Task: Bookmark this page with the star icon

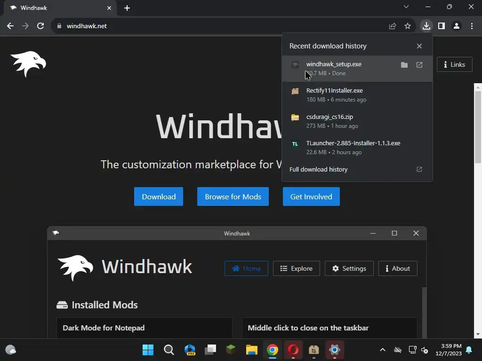Action: 407,26
